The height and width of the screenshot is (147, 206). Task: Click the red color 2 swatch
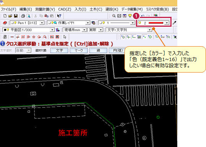156,23
